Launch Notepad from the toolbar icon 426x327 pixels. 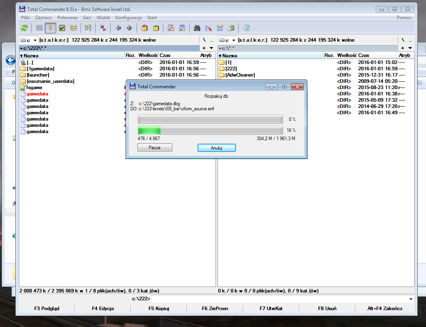pos(246,28)
